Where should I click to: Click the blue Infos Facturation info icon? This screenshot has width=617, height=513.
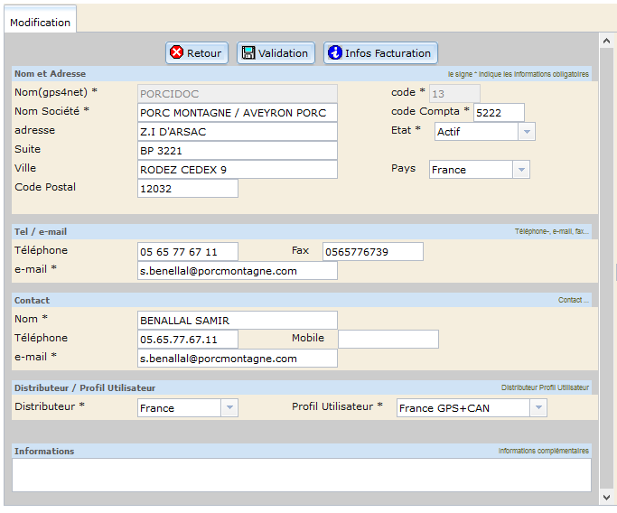point(334,53)
